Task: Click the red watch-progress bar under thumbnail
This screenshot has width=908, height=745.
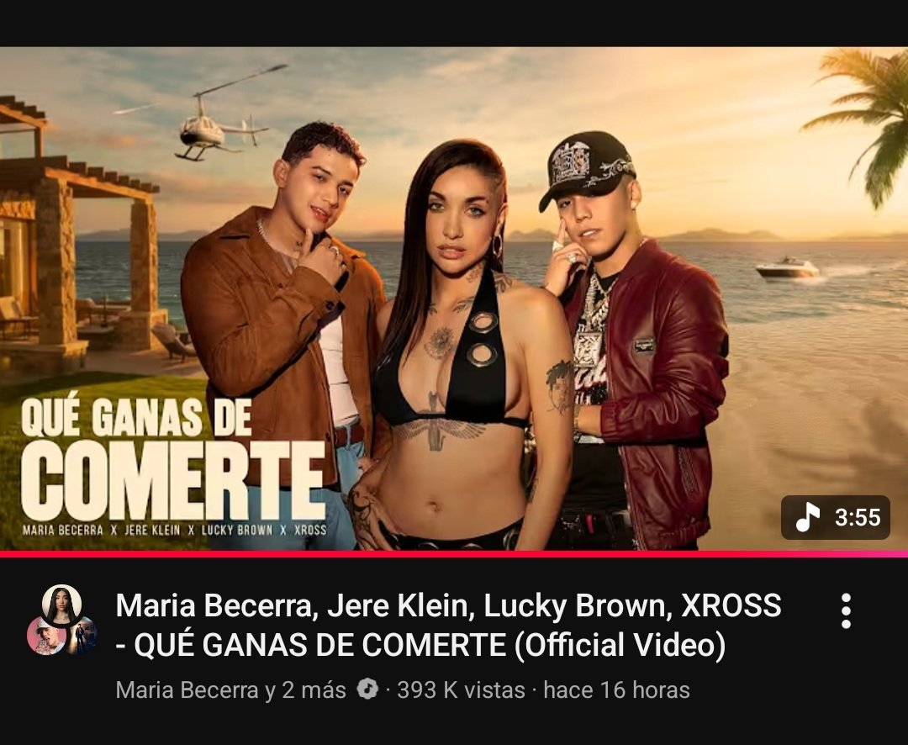Action: tap(454, 554)
